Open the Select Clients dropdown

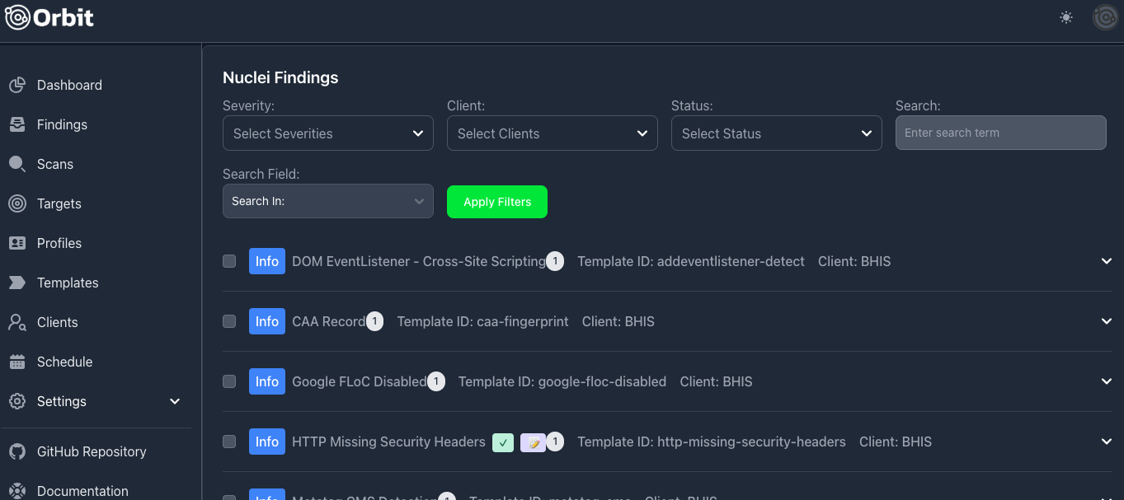[552, 133]
